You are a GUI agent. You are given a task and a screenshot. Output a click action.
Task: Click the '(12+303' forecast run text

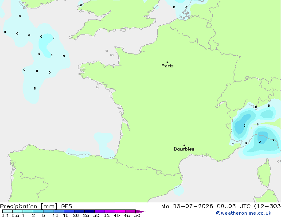(x=267, y=206)
